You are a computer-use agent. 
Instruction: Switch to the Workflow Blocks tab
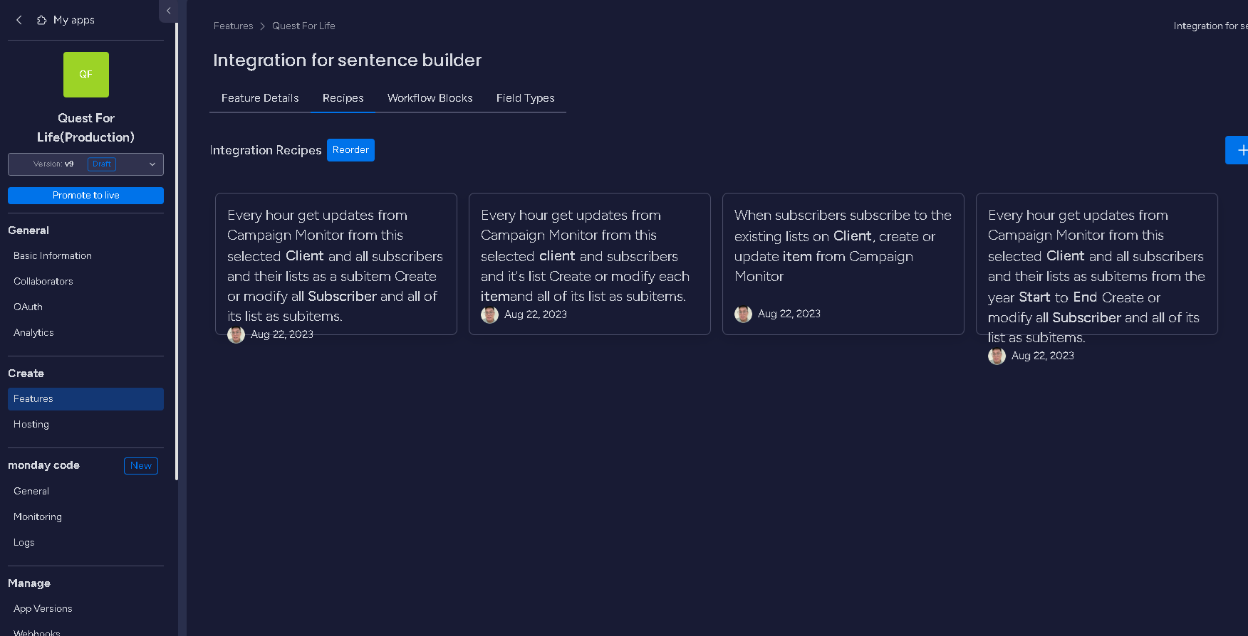[430, 98]
